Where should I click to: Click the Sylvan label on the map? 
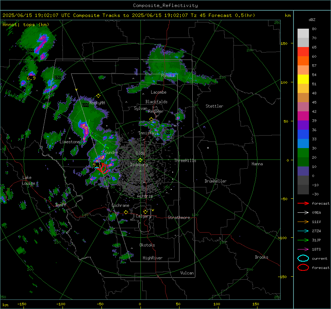click(140, 108)
